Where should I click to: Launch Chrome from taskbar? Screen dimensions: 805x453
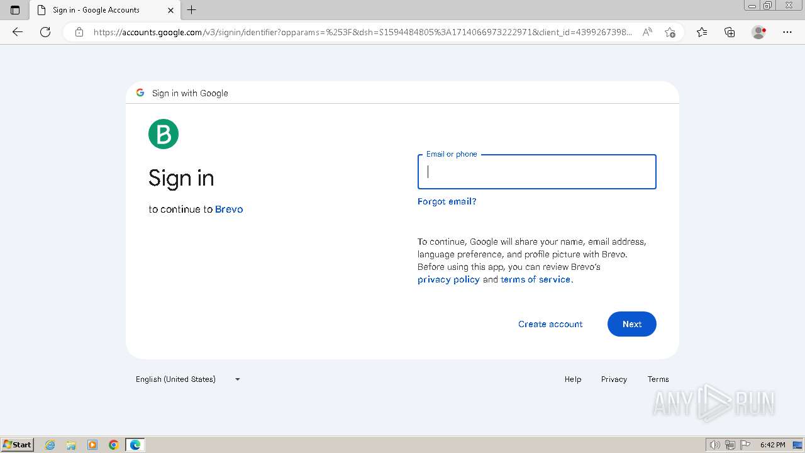point(114,445)
